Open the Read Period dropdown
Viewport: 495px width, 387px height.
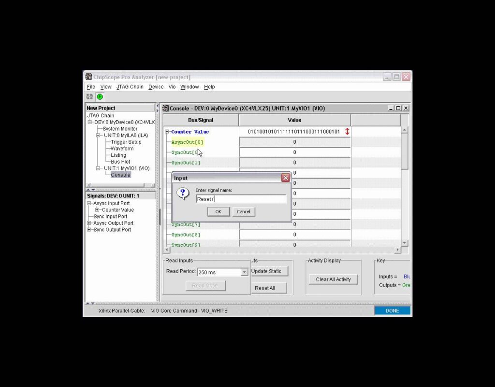coord(244,272)
